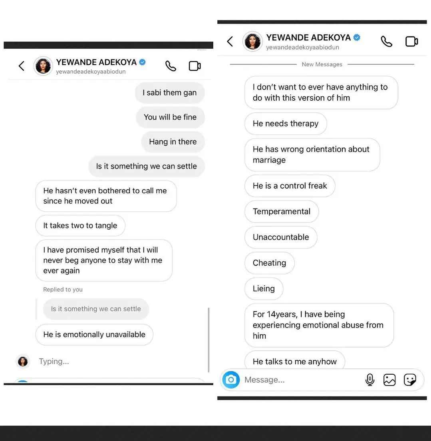Tap avatar next to Typing... indicator
The image size is (431, 441).
(x=23, y=361)
